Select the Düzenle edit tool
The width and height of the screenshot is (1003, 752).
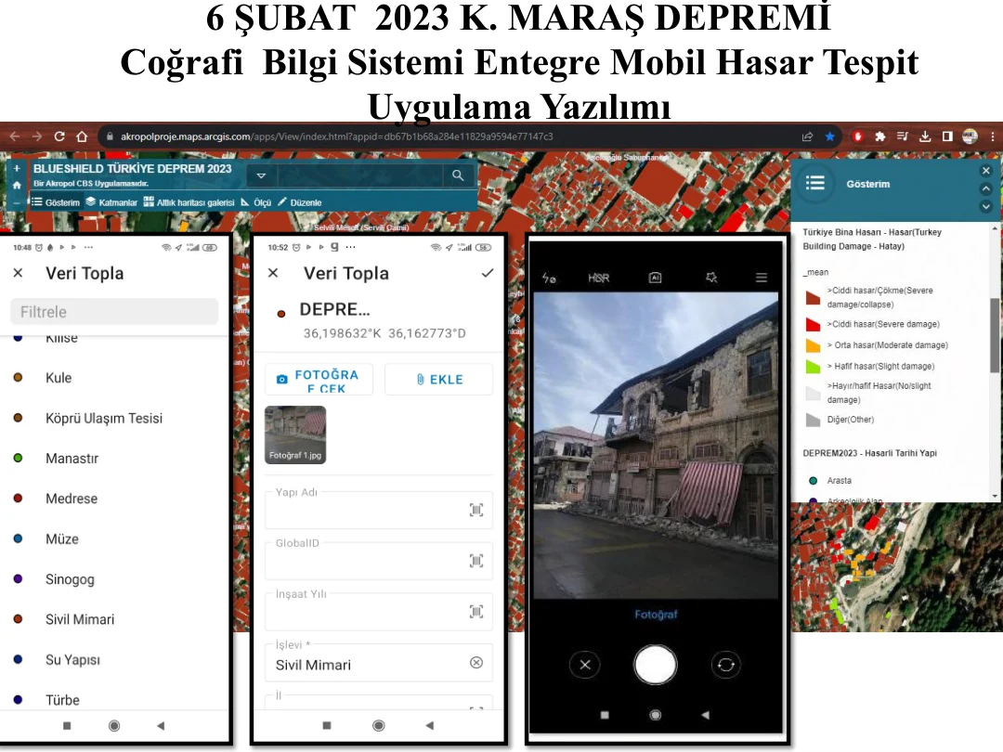(299, 202)
